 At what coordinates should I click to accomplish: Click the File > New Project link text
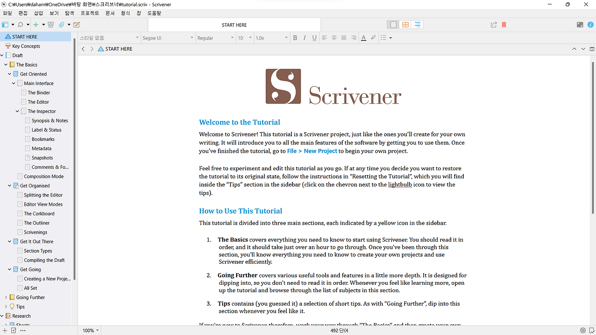point(312,151)
